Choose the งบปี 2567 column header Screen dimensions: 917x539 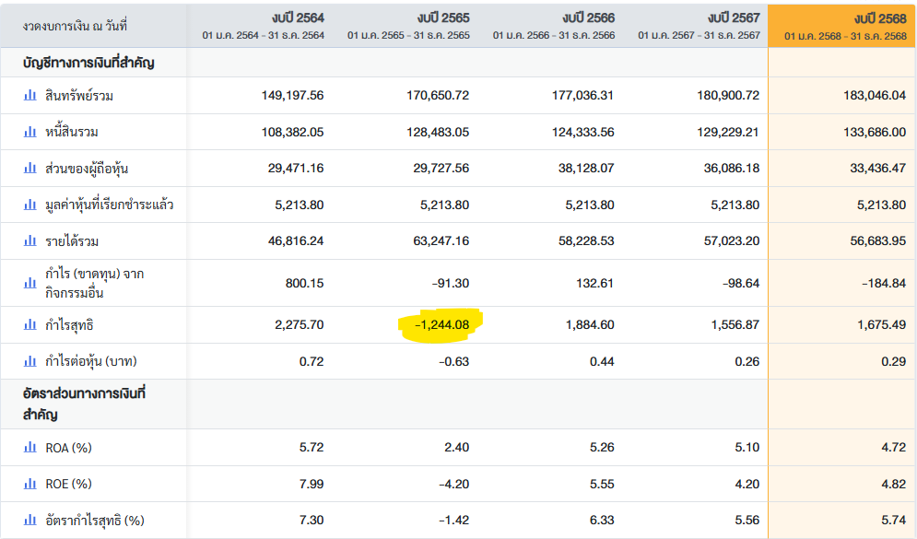point(734,18)
